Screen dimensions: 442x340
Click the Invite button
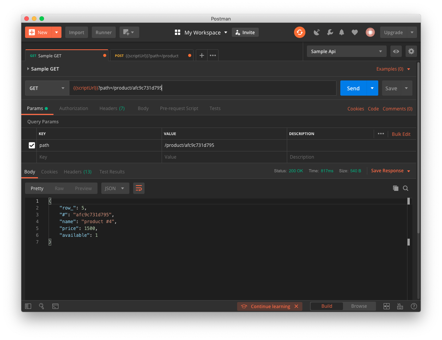coord(245,32)
